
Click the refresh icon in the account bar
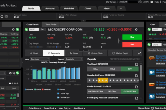pos(2,16)
